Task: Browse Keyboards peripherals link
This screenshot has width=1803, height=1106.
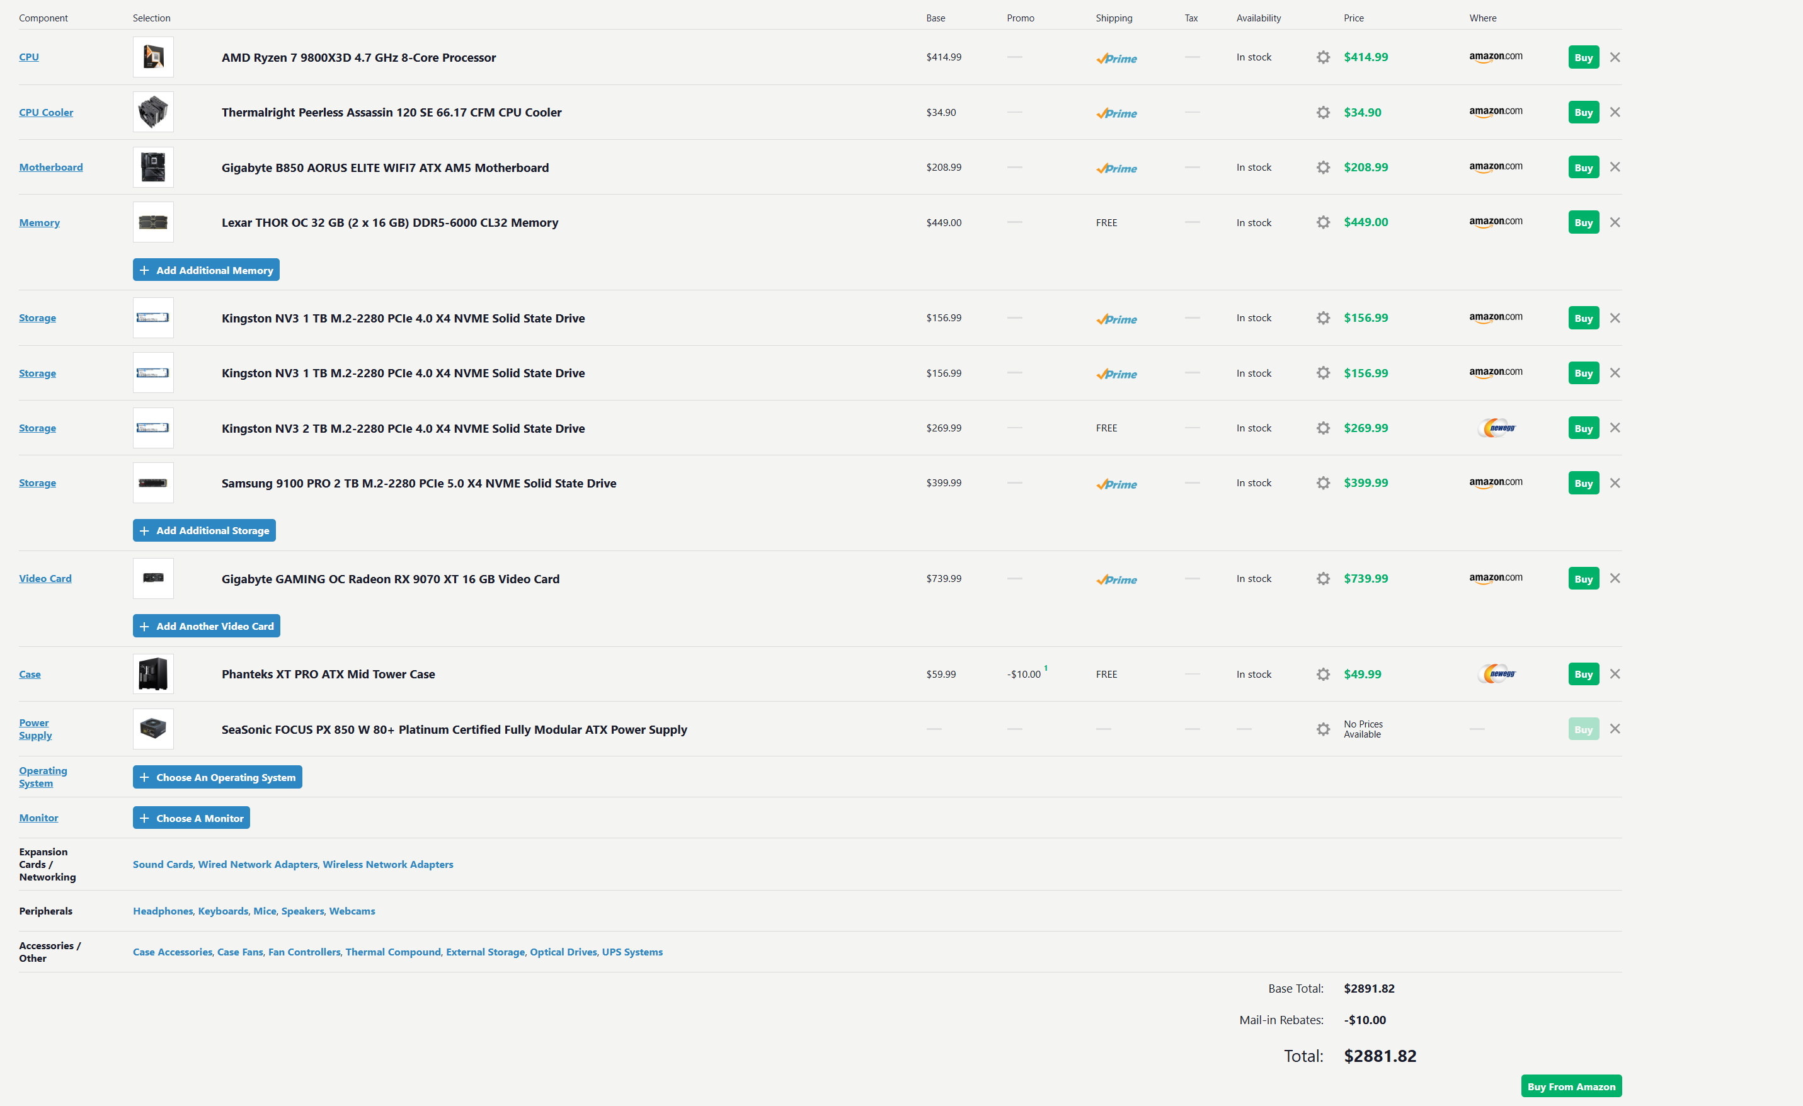Action: pos(223,911)
